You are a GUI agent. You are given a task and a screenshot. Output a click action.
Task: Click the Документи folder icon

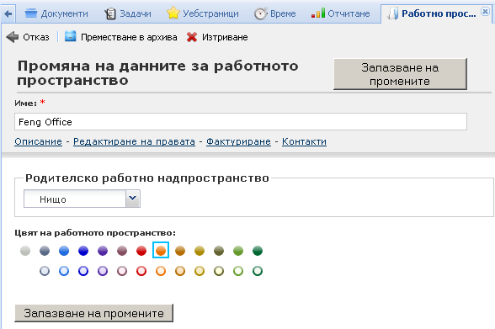[x=31, y=13]
